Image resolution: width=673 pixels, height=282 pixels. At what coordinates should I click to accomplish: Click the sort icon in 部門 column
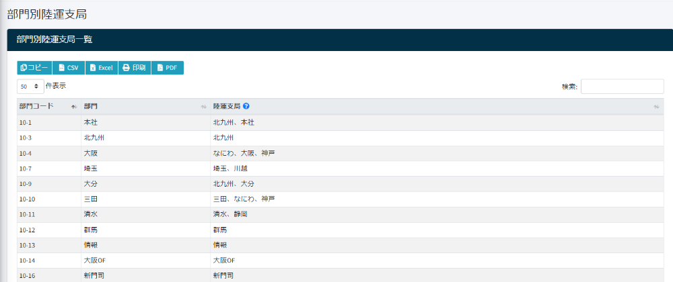203,107
